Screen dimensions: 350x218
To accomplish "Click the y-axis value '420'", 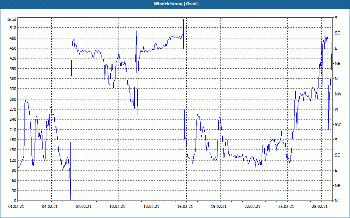I will [13, 58].
